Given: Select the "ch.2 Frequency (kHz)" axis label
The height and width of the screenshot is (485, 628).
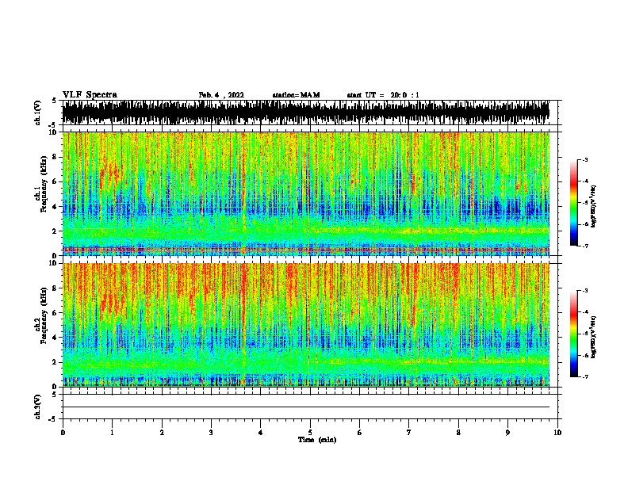Looking at the screenshot, I should coord(41,315).
